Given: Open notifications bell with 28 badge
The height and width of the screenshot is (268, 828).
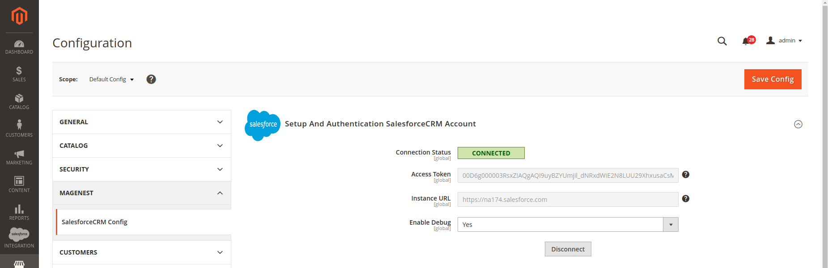Looking at the screenshot, I should [748, 41].
